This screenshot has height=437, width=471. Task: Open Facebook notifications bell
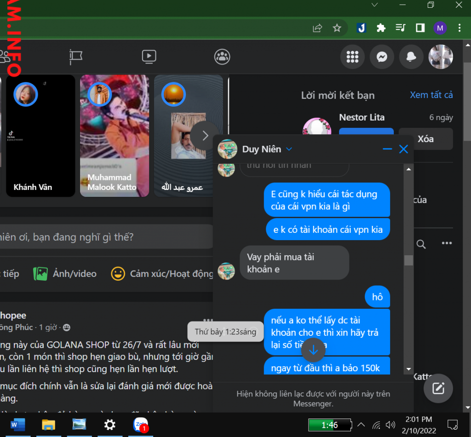(411, 57)
